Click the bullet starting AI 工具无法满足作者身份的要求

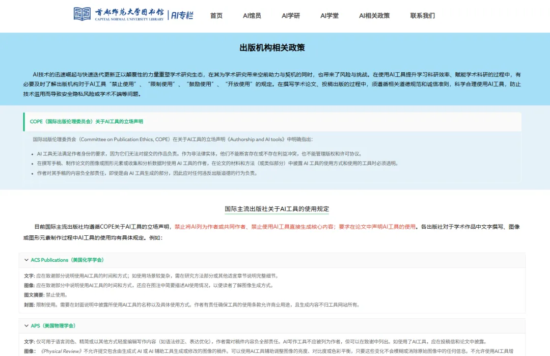coord(199,154)
